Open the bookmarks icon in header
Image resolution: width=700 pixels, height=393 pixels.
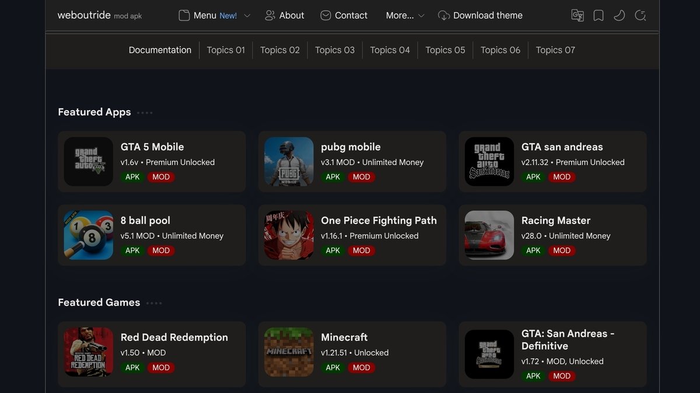point(598,16)
